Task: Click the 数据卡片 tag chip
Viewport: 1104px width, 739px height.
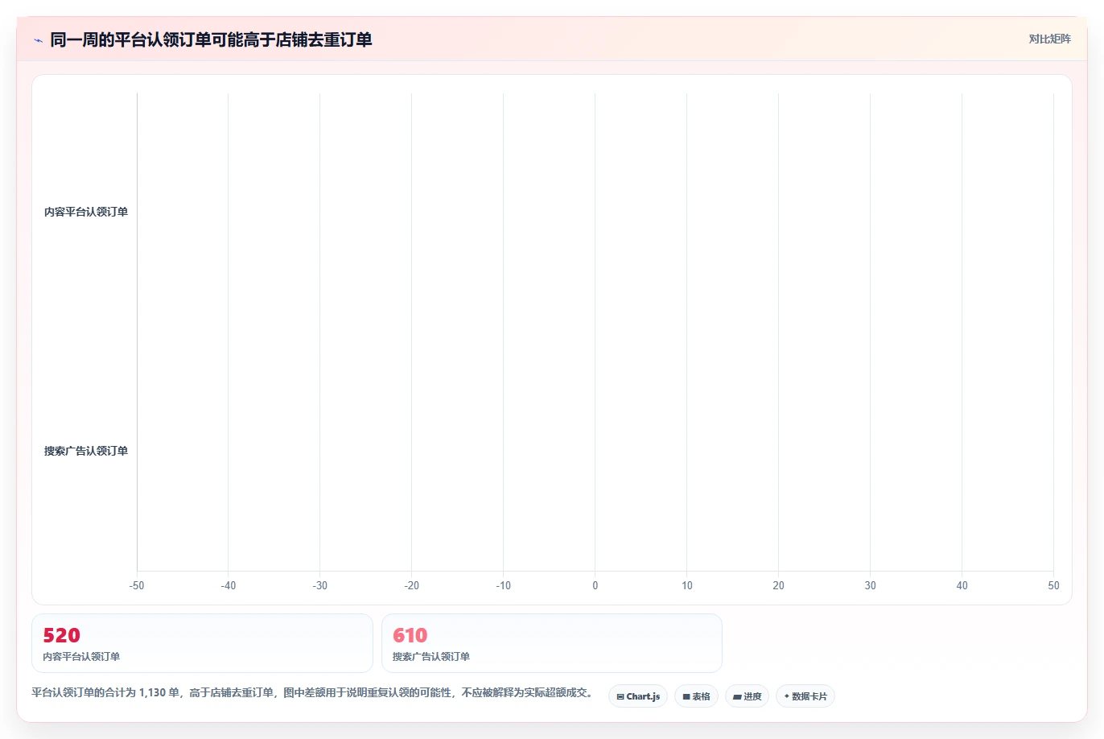Action: (x=805, y=696)
